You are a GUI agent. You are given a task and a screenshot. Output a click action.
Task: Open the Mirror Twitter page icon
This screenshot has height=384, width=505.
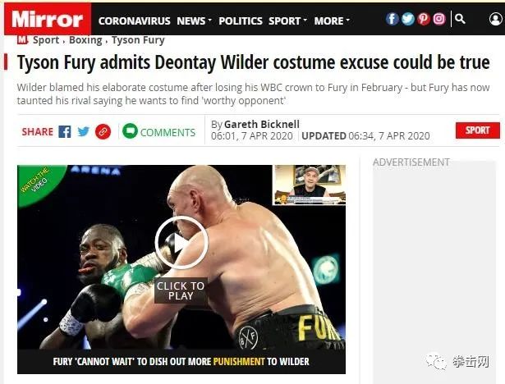click(408, 19)
